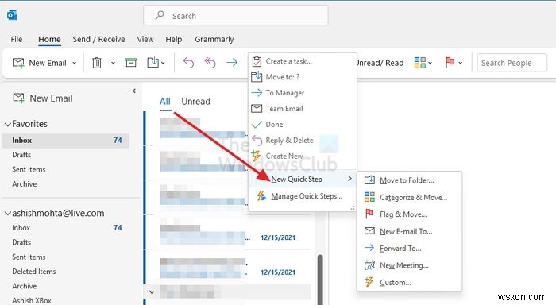
Task: Click the Move to folder ribbon icon
Action: click(x=153, y=63)
